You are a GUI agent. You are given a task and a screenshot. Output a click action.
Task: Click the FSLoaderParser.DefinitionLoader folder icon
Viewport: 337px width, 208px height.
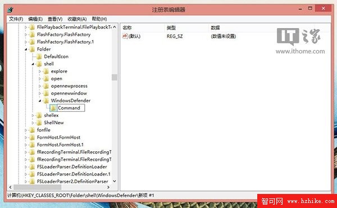pyautogui.click(x=32, y=167)
